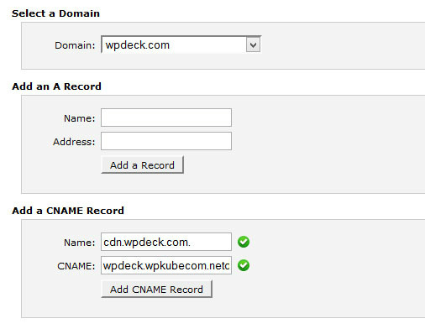The image size is (425, 329).
Task: Edit the CNAME value field wpdeck.wpkubecom.netc
Action: pyautogui.click(x=166, y=265)
